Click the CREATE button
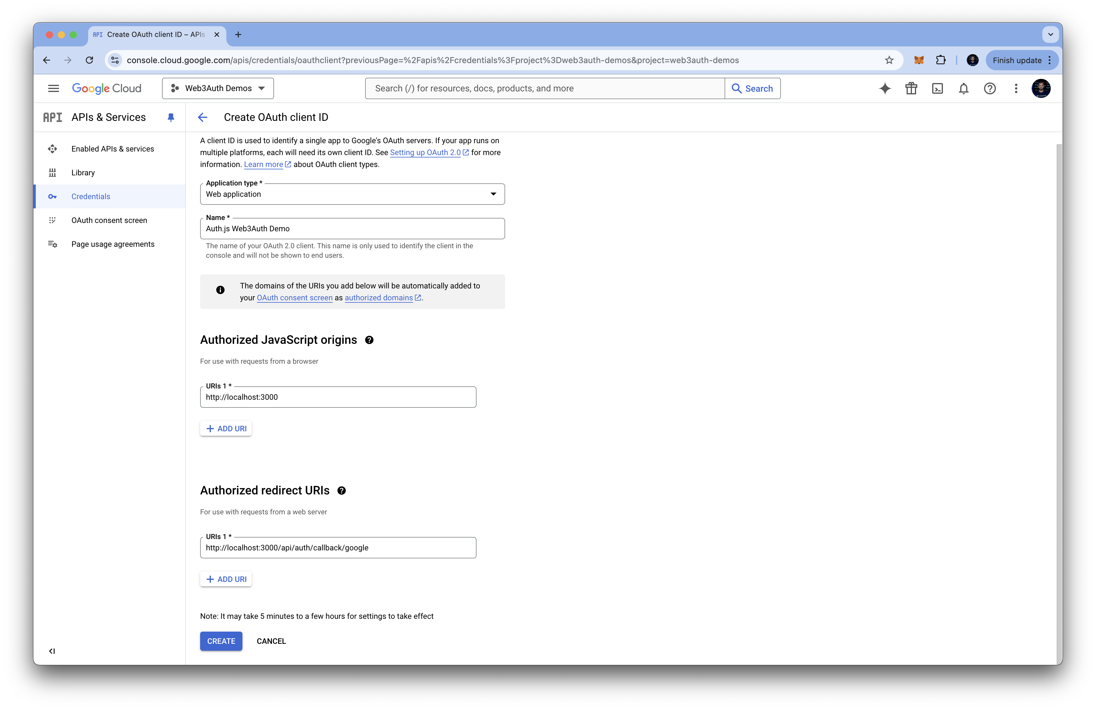1096x709 pixels. (221, 641)
